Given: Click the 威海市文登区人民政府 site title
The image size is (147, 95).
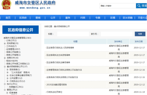Looking at the screenshot, I should tap(35, 3).
